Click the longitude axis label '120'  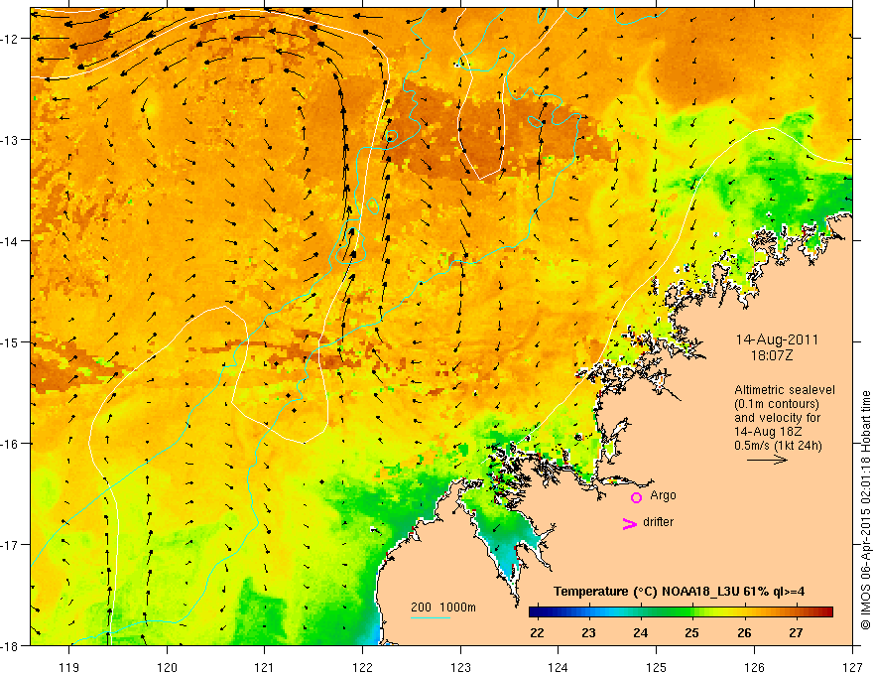[x=167, y=667]
